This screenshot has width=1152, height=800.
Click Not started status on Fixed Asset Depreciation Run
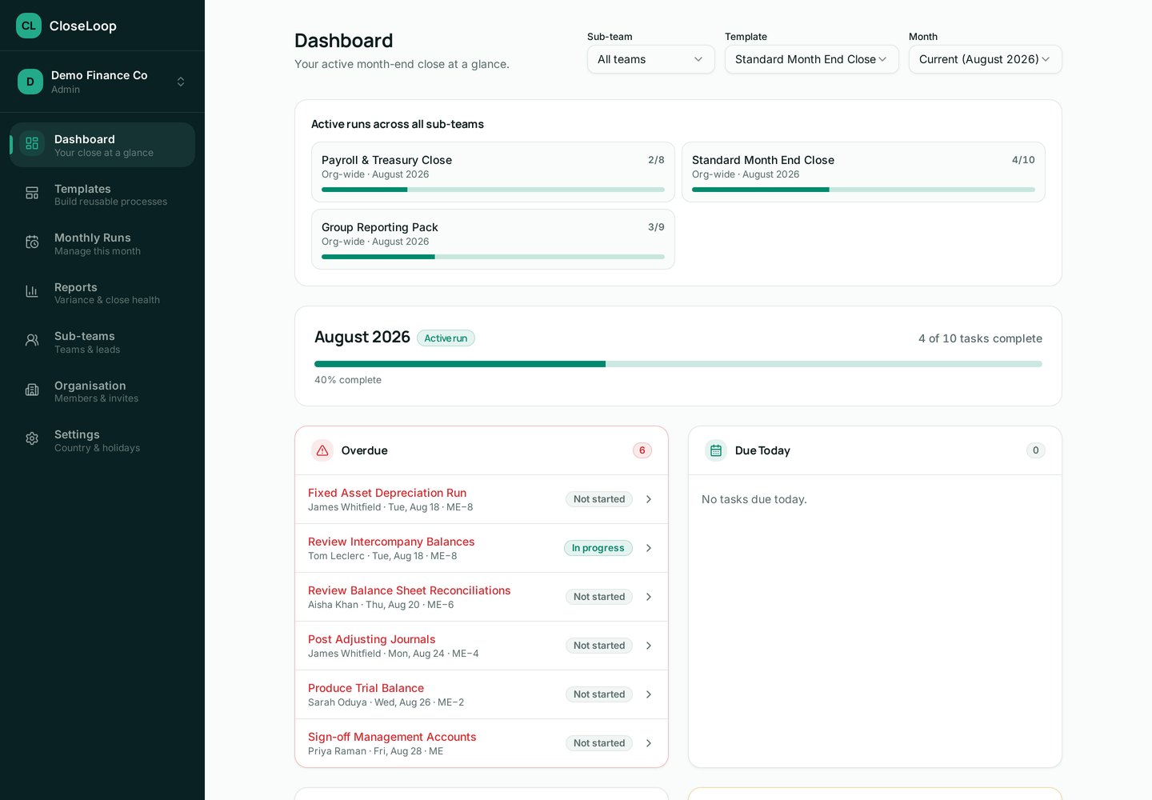coord(599,499)
